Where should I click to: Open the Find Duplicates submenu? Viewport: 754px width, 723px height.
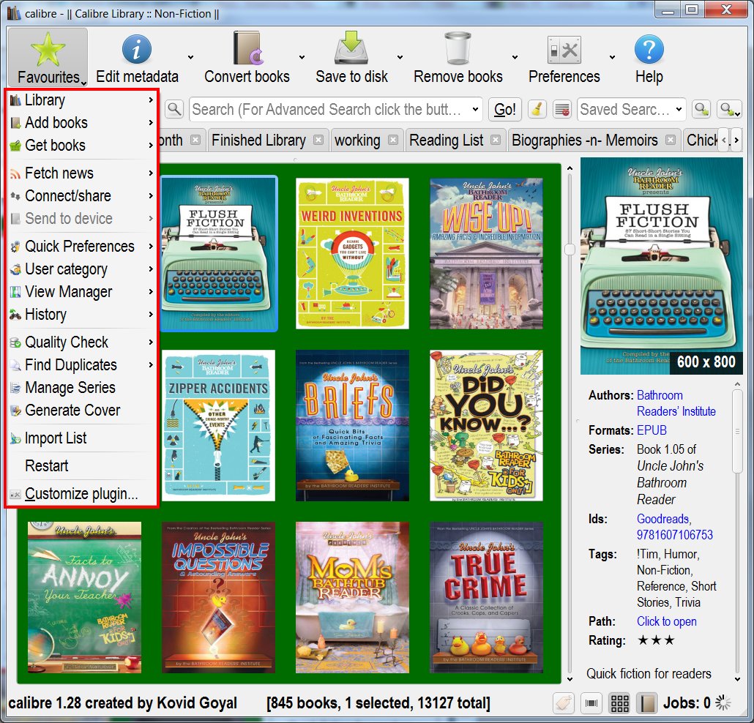[x=82, y=365]
